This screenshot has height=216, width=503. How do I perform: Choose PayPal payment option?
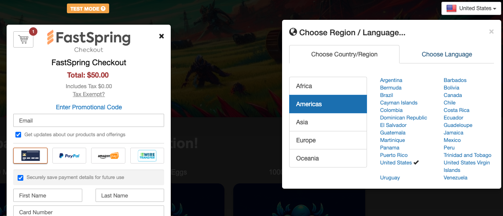click(69, 156)
